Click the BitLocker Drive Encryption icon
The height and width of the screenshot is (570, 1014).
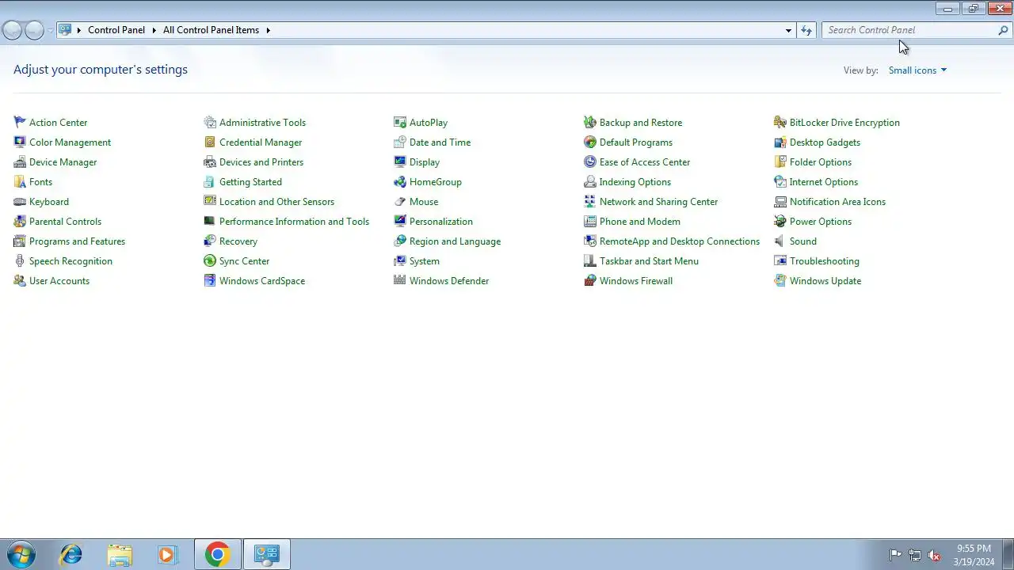780,122
